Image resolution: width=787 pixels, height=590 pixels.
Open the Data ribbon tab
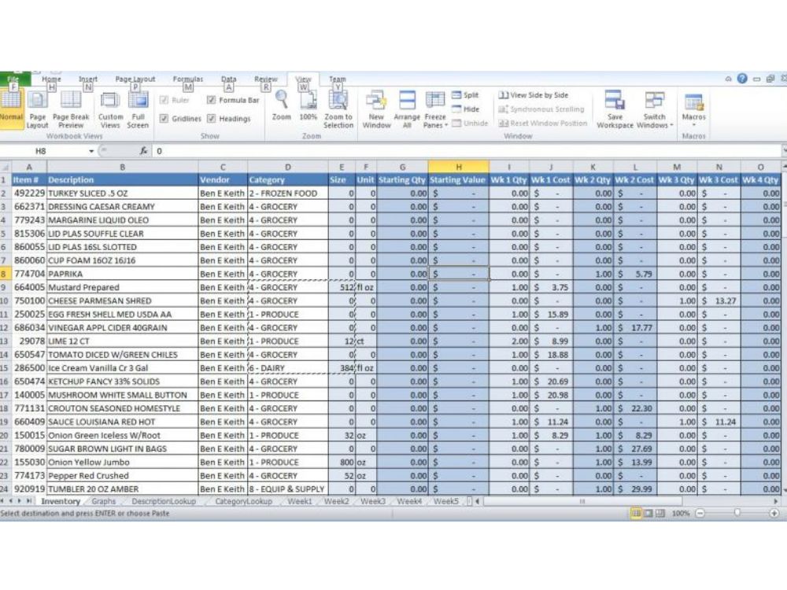(228, 79)
